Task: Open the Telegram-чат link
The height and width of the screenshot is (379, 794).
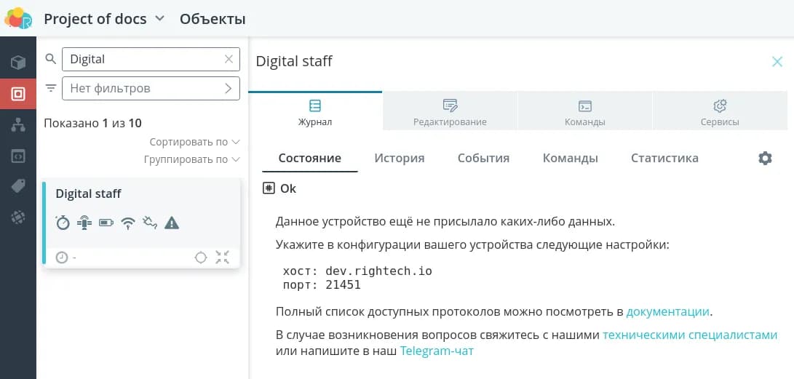Action: pyautogui.click(x=437, y=351)
